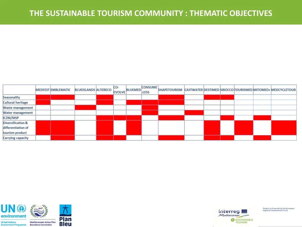Select the MITOMED+ column header

[x=262, y=90]
